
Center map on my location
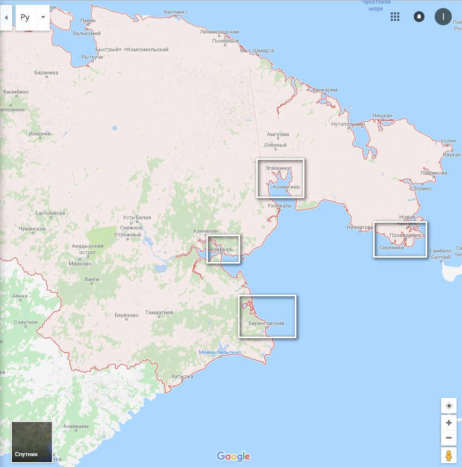(x=449, y=406)
